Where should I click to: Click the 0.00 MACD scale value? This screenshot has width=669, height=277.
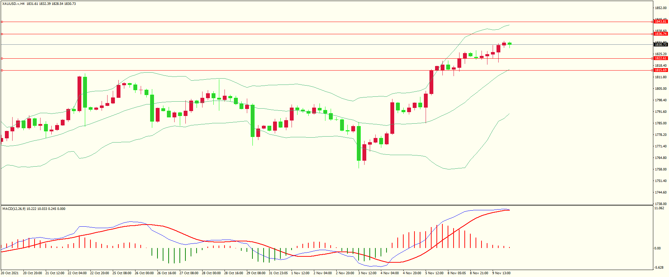(x=657, y=248)
